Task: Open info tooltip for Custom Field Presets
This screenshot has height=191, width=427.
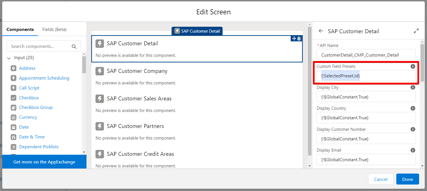Action: pyautogui.click(x=413, y=66)
